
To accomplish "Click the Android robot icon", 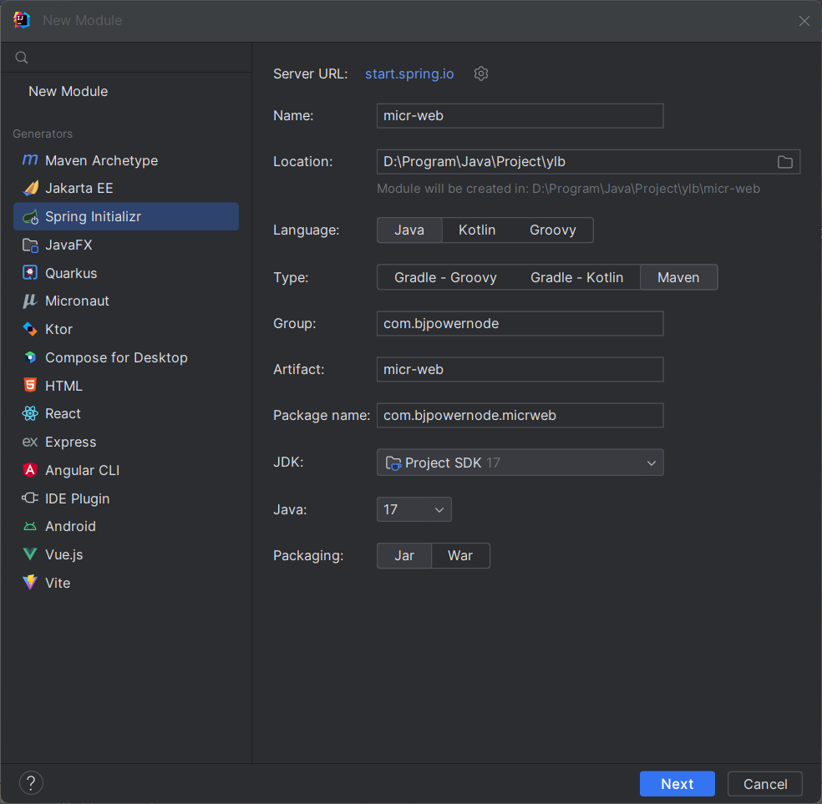I will [30, 526].
